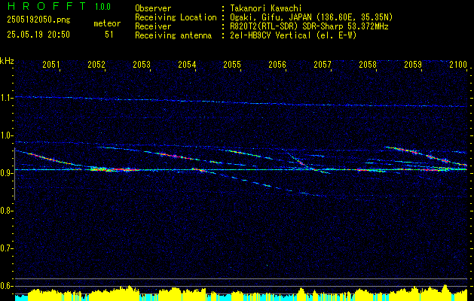Click the Receiving antenna label
474x301 pixels.
(x=173, y=35)
